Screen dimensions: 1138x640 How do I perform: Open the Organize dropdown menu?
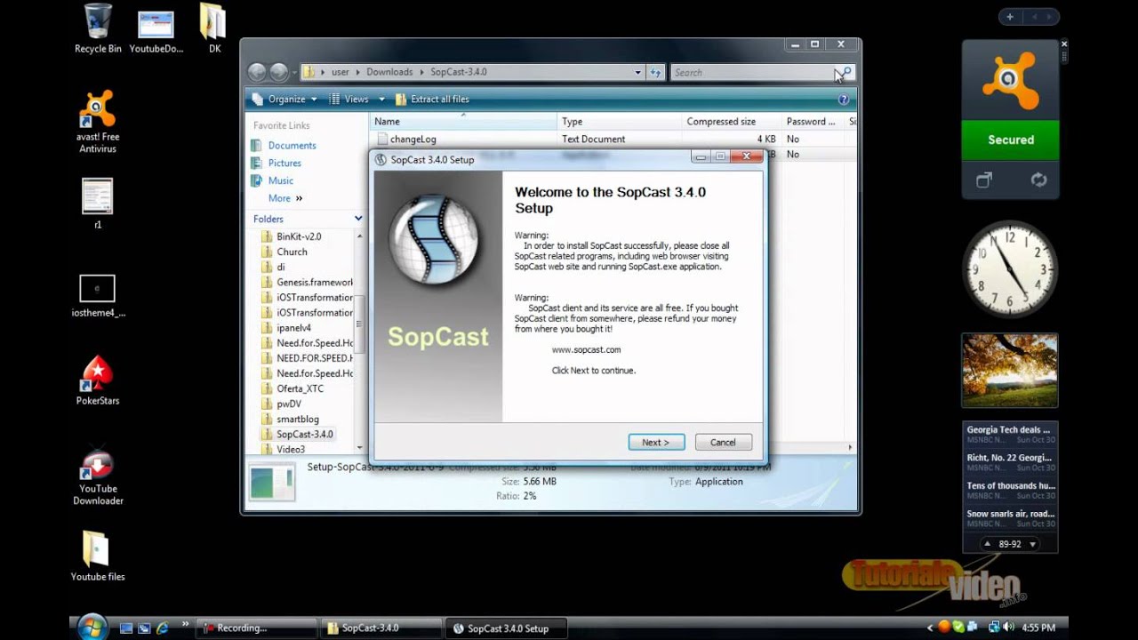pyautogui.click(x=284, y=100)
